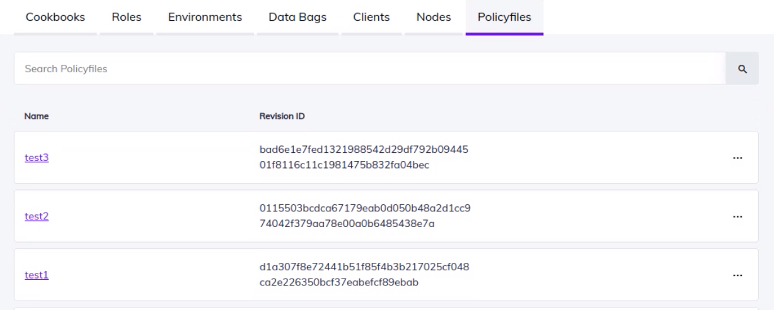The width and height of the screenshot is (774, 310).
Task: Open the three-dot menu for test2
Action: [737, 216]
